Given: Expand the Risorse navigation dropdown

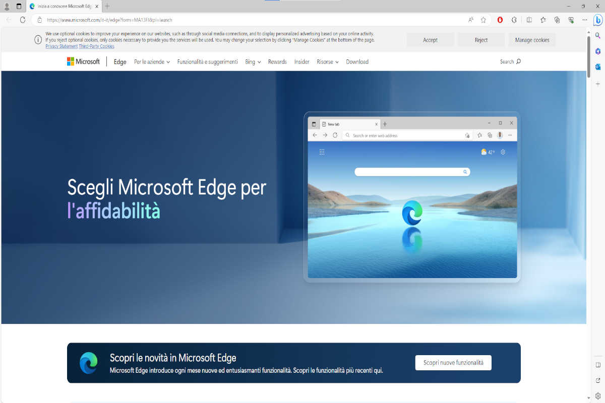Looking at the screenshot, I should pos(327,62).
